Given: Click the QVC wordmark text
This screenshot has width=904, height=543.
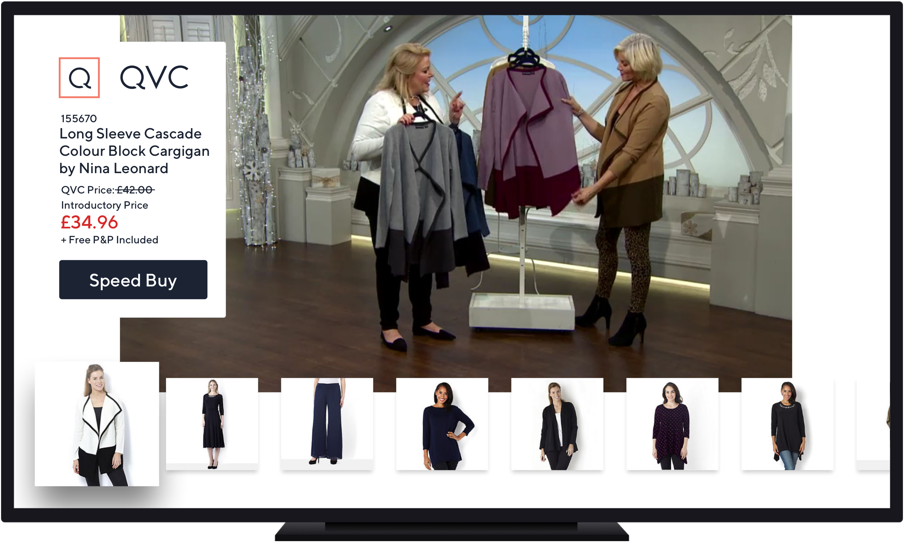Looking at the screenshot, I should point(154,77).
